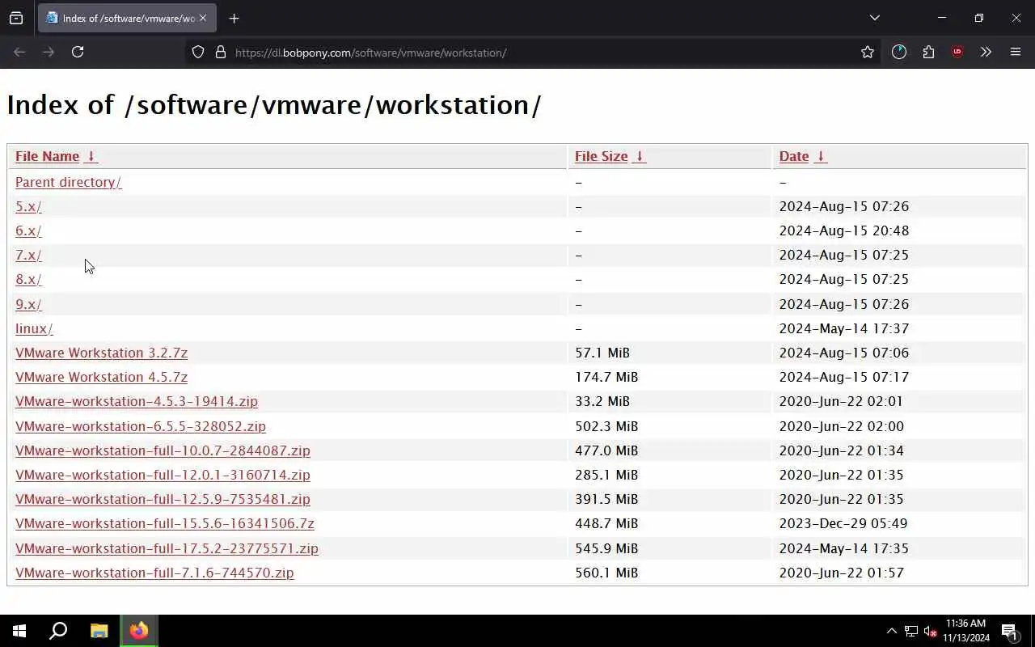Image resolution: width=1035 pixels, height=647 pixels.
Task: Select date 2023-Dec-29 05:49
Action: pyautogui.click(x=843, y=523)
